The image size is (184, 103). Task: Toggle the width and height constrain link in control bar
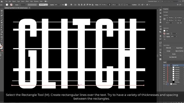[x=110, y=5]
